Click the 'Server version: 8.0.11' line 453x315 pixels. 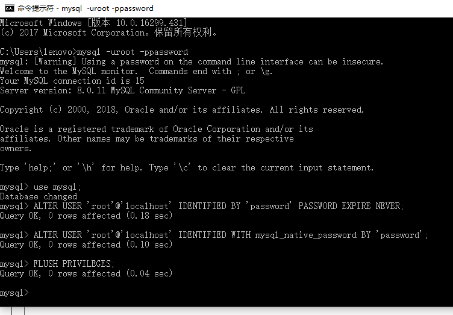(x=123, y=90)
